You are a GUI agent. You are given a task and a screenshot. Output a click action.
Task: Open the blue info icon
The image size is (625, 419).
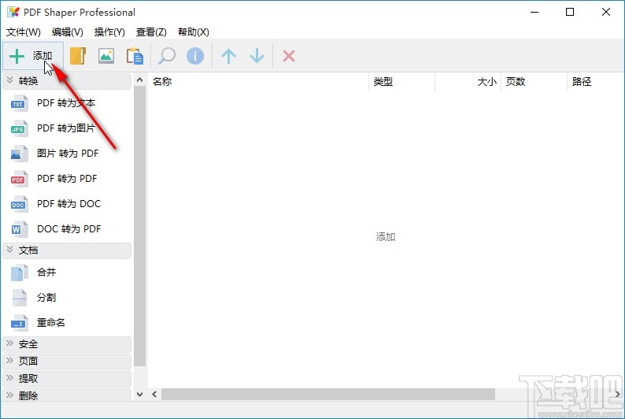click(195, 56)
